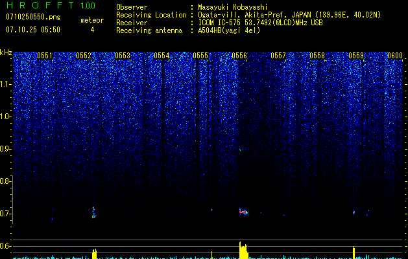Click the yellow power bar at 0552
408x259 pixels.
click(95, 254)
